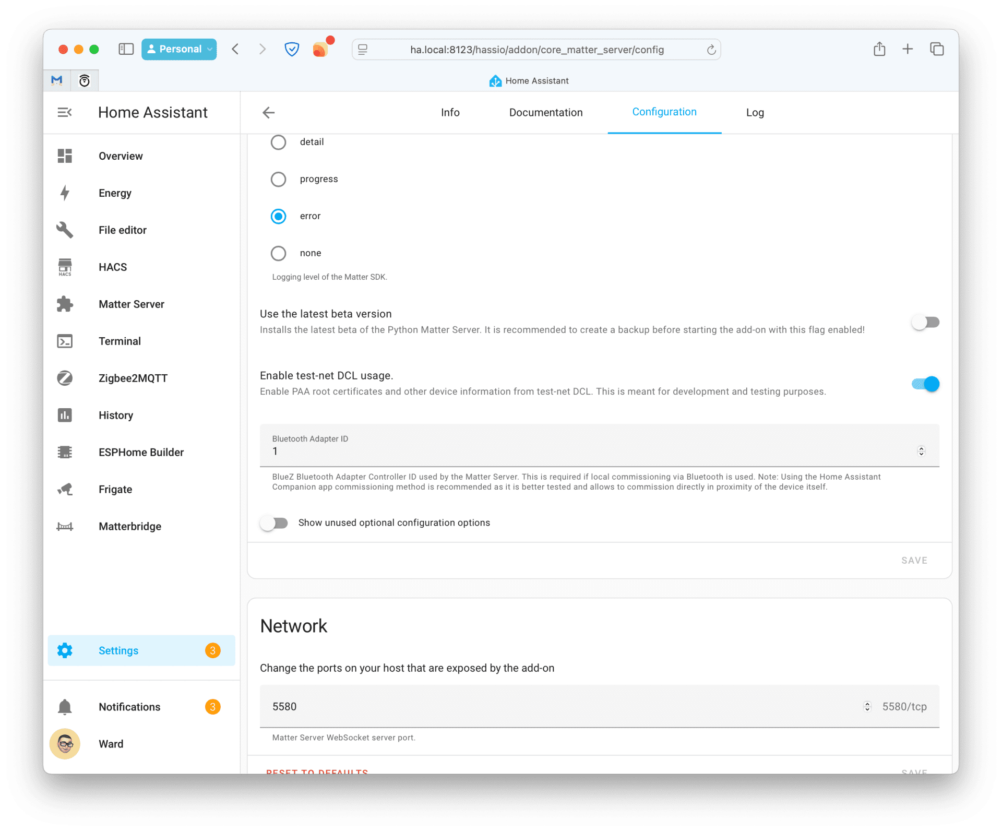
Task: Click the Frigate camera icon
Action: click(x=65, y=489)
